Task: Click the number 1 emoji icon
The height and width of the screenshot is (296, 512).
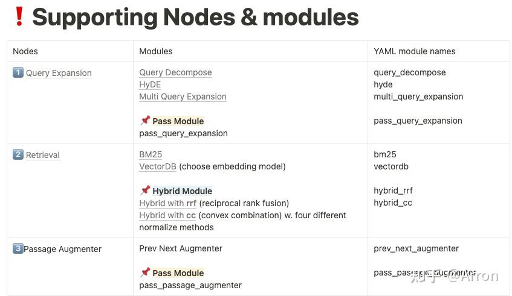Action: click(x=18, y=73)
